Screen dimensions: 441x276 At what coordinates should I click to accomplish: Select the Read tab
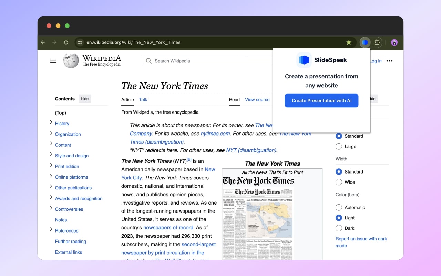click(234, 100)
